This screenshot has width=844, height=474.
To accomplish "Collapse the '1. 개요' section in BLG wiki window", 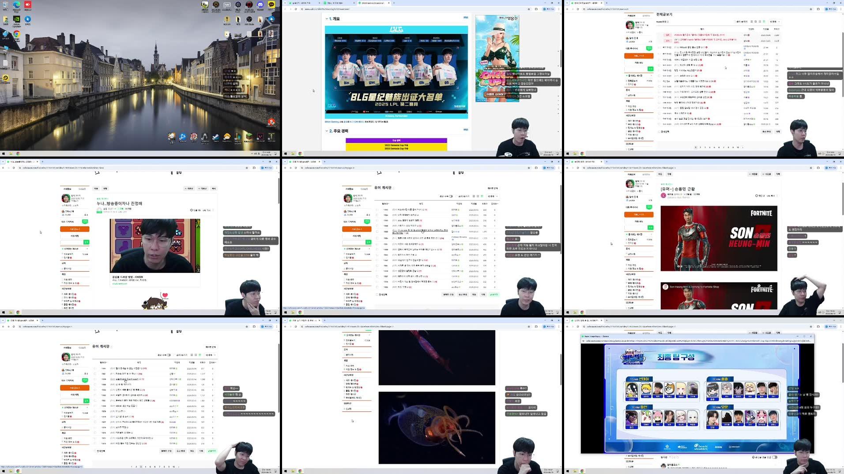I will (x=327, y=19).
